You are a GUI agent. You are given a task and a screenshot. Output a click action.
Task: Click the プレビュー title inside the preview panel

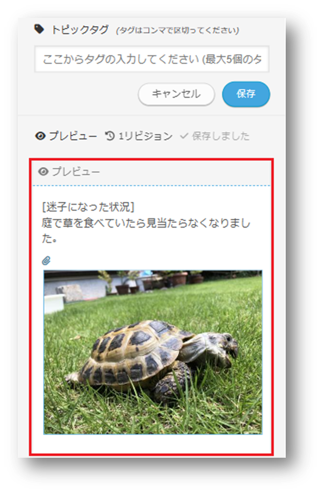click(x=76, y=172)
